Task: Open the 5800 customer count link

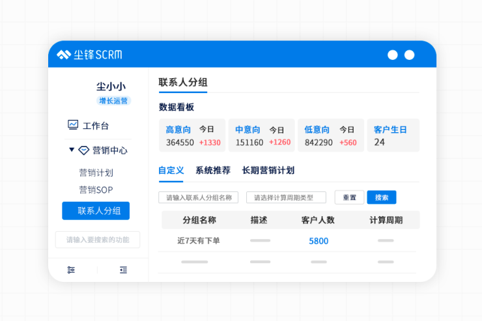Action: [319, 241]
